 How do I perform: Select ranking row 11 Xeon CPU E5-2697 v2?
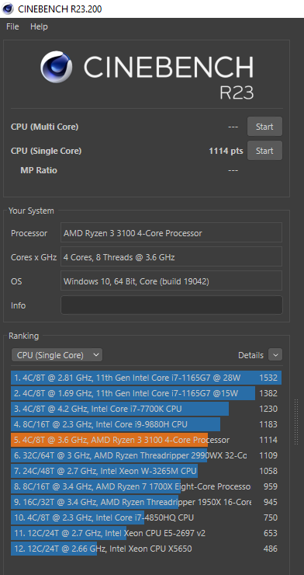146,533
